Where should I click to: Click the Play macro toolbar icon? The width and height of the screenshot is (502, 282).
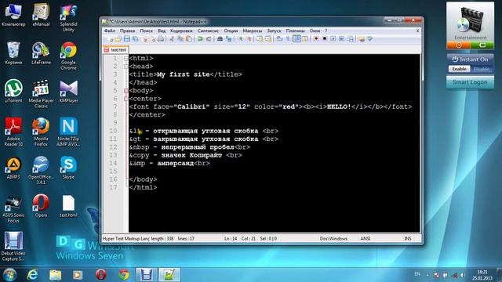pyautogui.click(x=333, y=38)
